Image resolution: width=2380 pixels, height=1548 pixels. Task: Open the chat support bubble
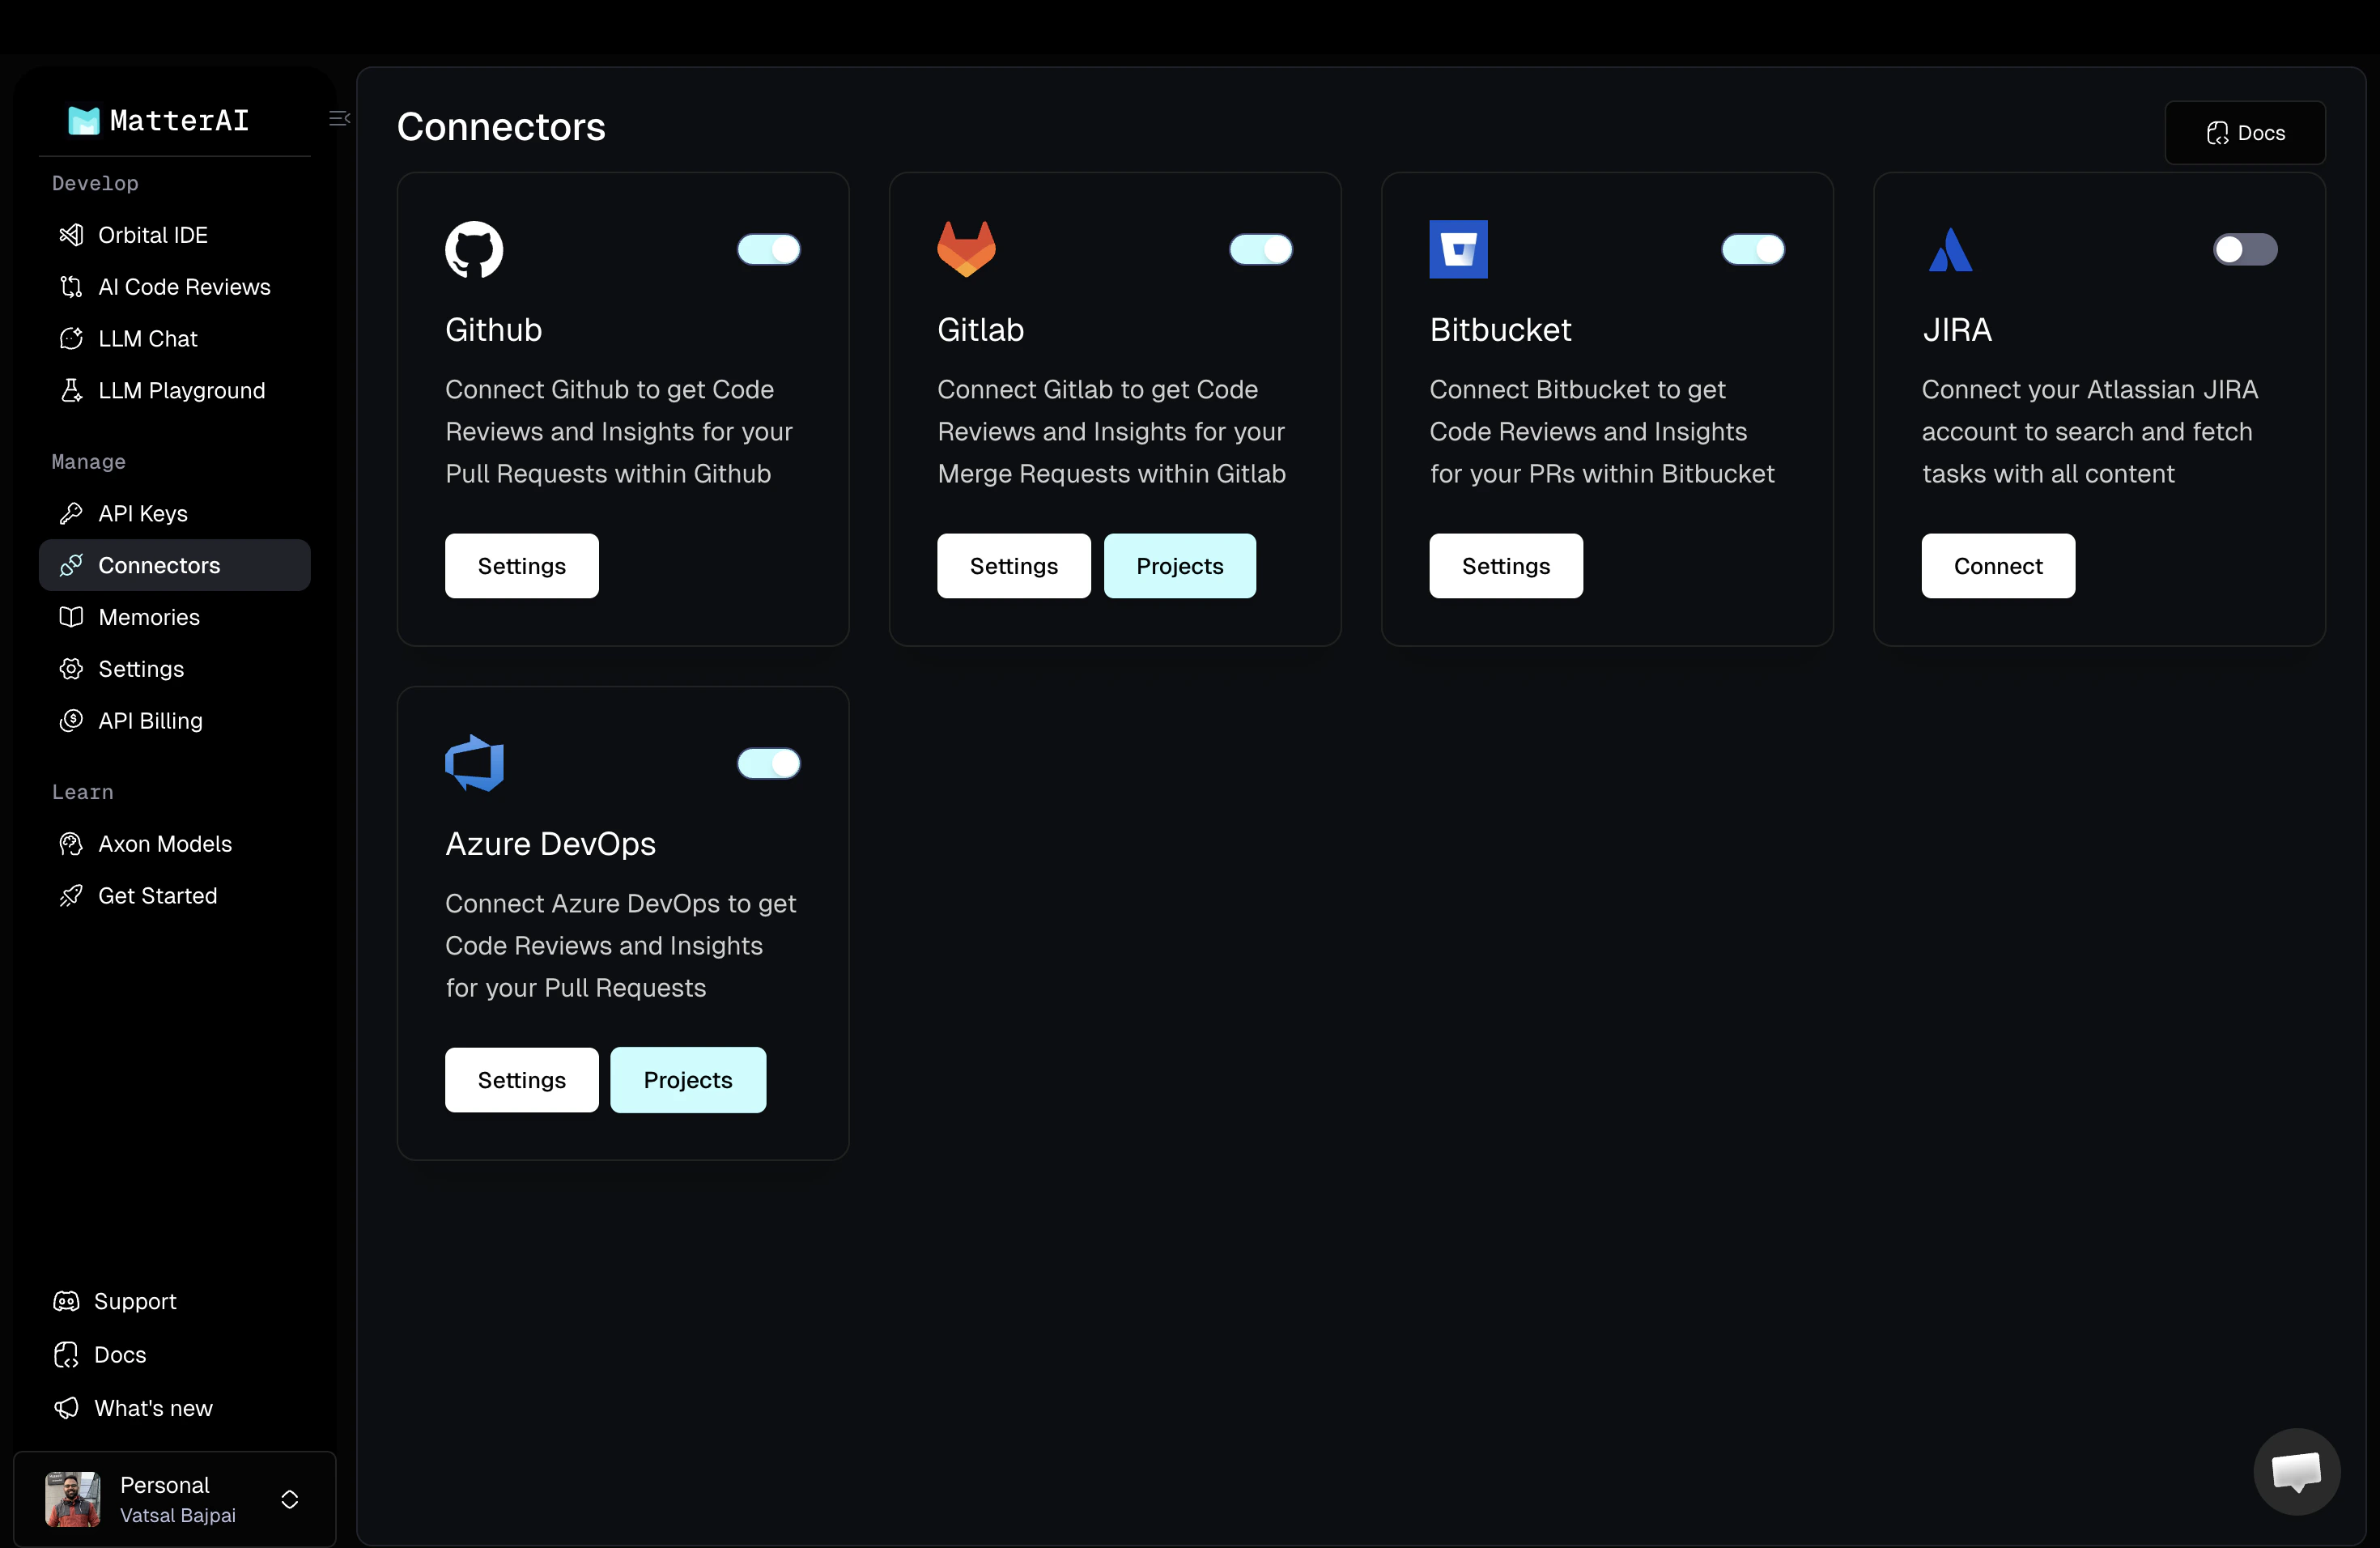(2295, 1471)
